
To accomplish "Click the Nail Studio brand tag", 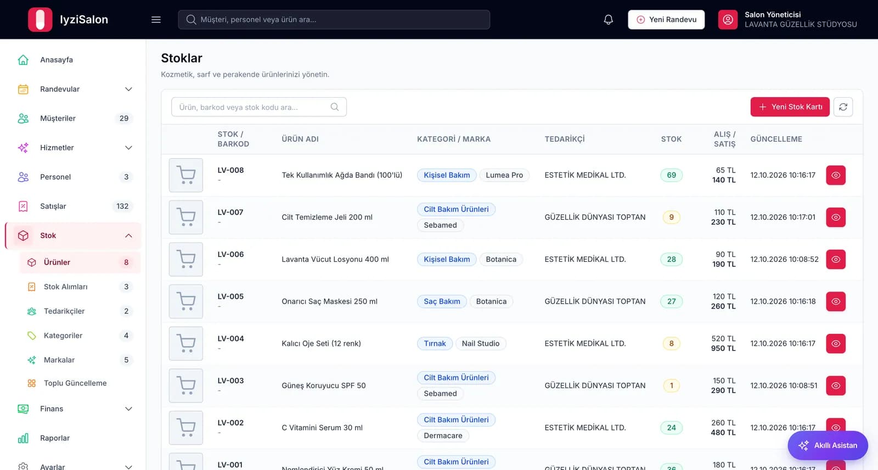I will coord(481,344).
